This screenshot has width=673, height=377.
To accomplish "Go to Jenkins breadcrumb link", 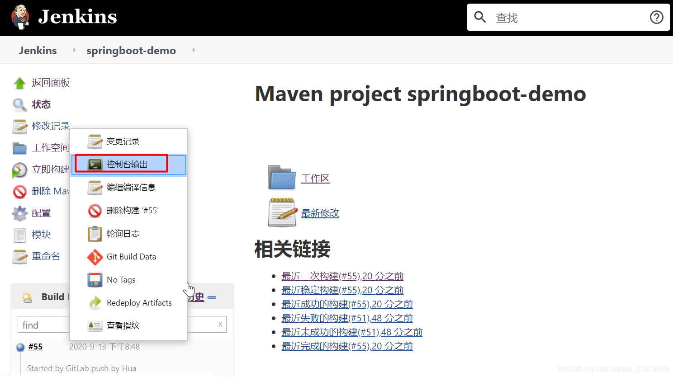I will tap(38, 51).
